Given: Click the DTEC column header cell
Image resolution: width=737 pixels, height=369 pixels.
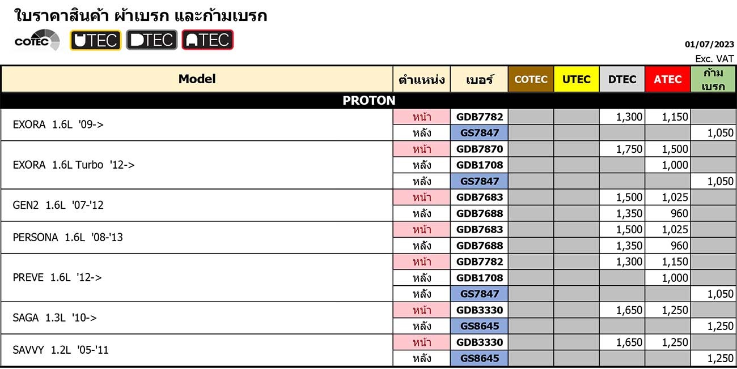Looking at the screenshot, I should click(622, 79).
